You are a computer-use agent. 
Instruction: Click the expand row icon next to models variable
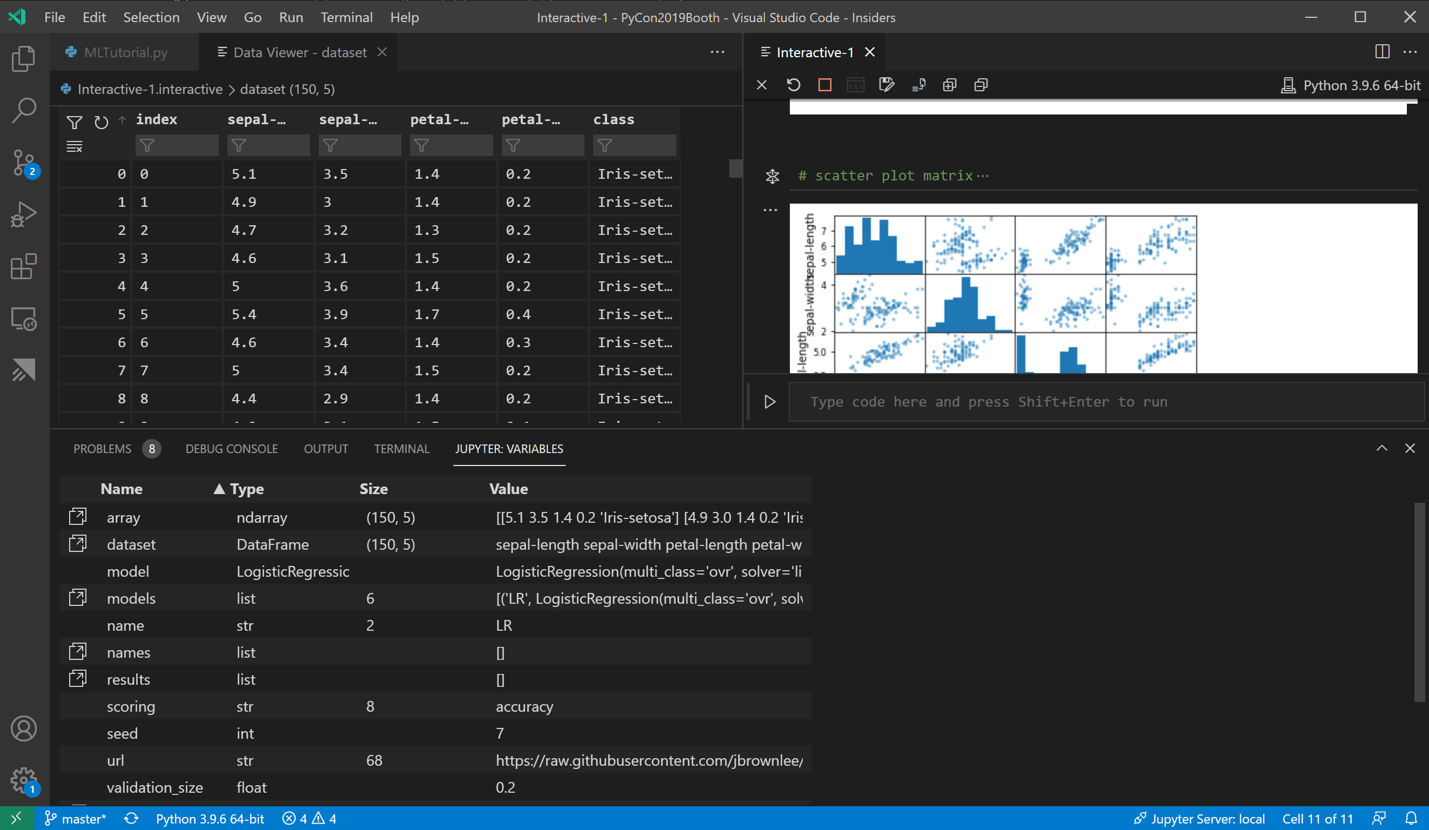point(77,598)
